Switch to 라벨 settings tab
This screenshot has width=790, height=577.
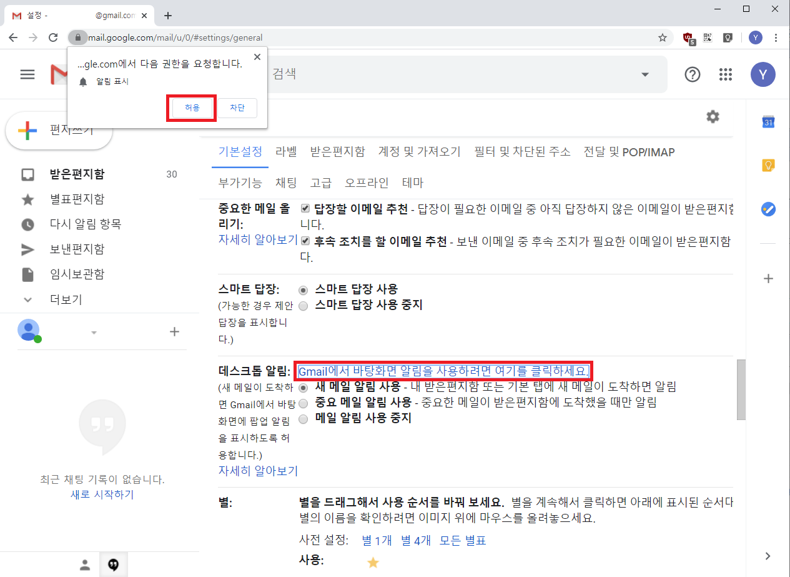[286, 152]
